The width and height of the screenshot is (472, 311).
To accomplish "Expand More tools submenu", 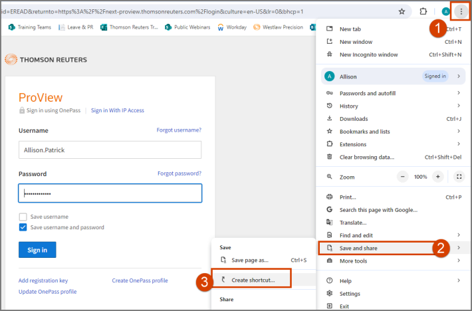I will (394, 260).
